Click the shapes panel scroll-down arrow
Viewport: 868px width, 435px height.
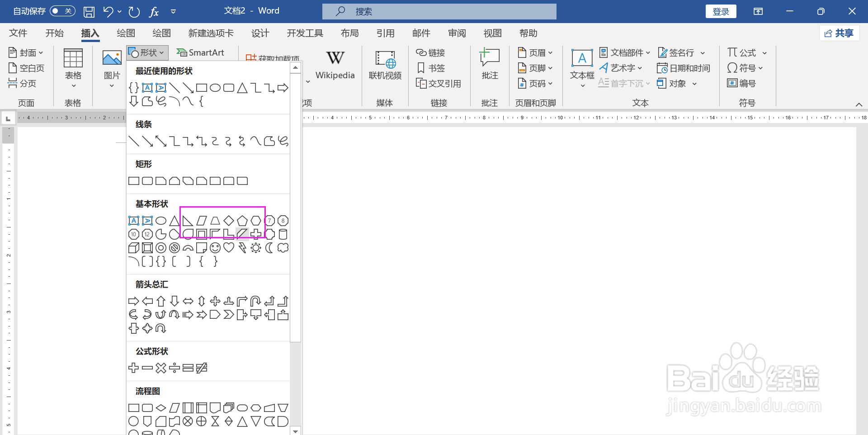click(295, 431)
